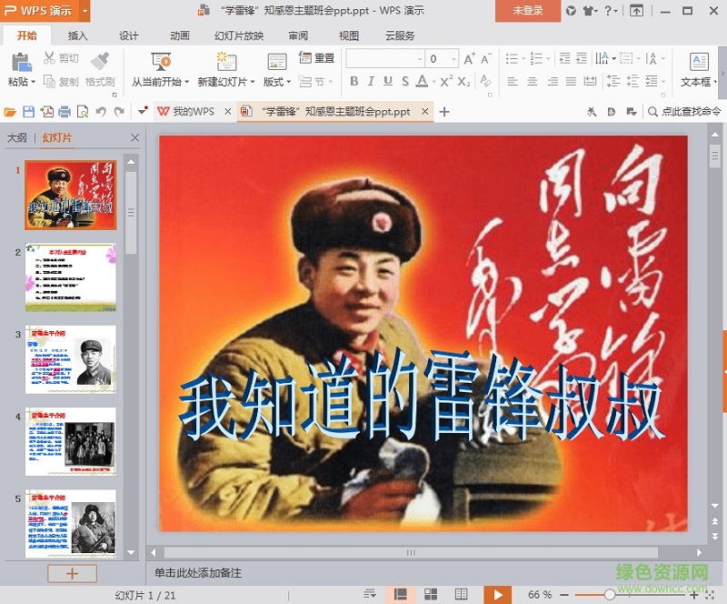Add new document tab with plus
Image resolution: width=727 pixels, height=604 pixels.
tap(444, 111)
